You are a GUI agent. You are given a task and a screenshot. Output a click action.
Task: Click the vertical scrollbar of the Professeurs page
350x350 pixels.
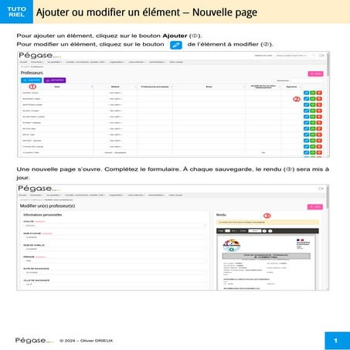click(x=328, y=65)
